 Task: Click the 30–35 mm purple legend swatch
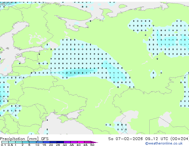pyautogui.click(x=67, y=142)
